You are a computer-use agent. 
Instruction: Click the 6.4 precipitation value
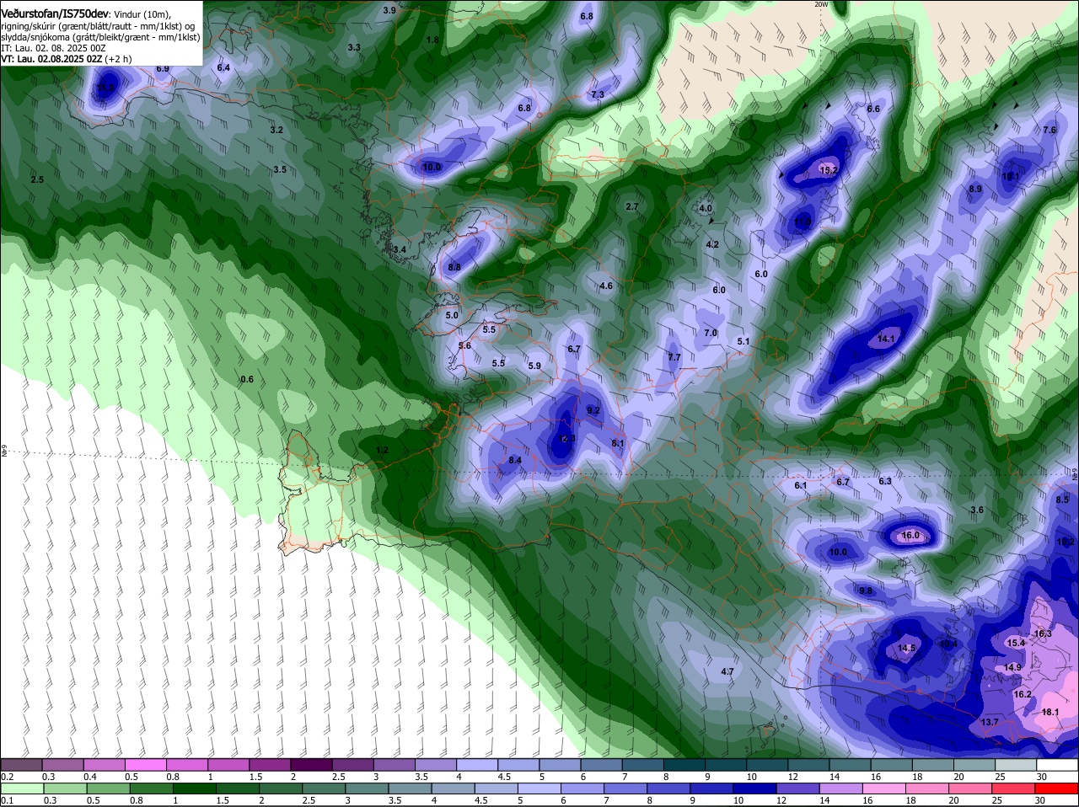pyautogui.click(x=223, y=67)
